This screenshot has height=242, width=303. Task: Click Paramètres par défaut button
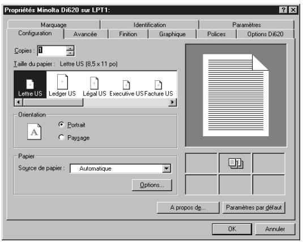tap(254, 208)
